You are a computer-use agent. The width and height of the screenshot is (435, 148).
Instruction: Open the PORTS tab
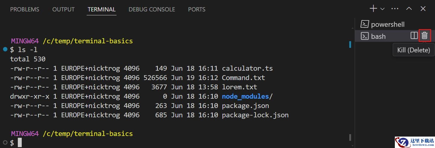click(x=197, y=9)
